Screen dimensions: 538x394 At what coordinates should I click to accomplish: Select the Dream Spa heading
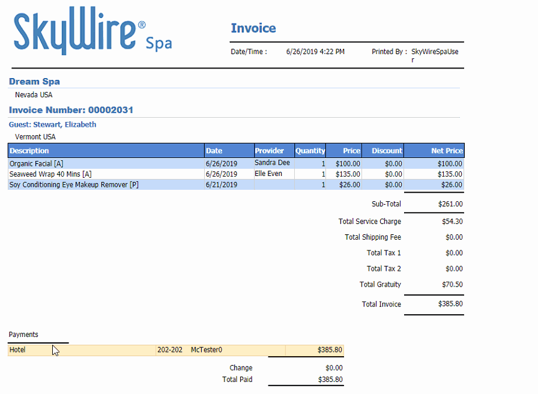pos(34,82)
